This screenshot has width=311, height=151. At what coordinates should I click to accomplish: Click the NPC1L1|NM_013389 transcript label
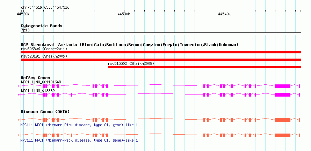pyautogui.click(x=38, y=91)
